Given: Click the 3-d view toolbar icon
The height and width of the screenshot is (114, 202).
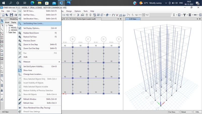Looking at the screenshot, I should coord(64,15).
